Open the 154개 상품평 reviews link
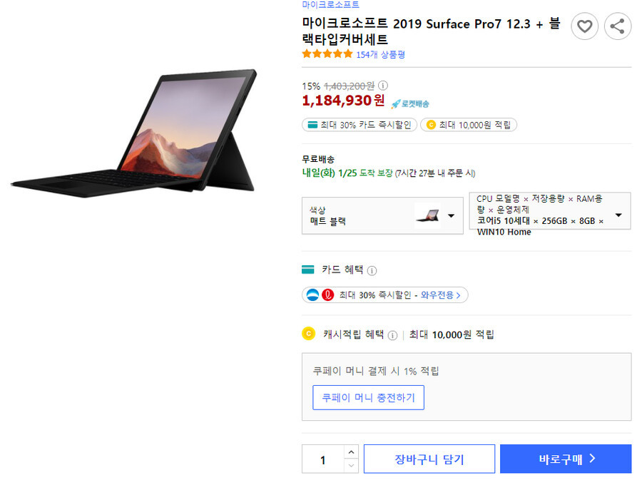 click(x=380, y=54)
